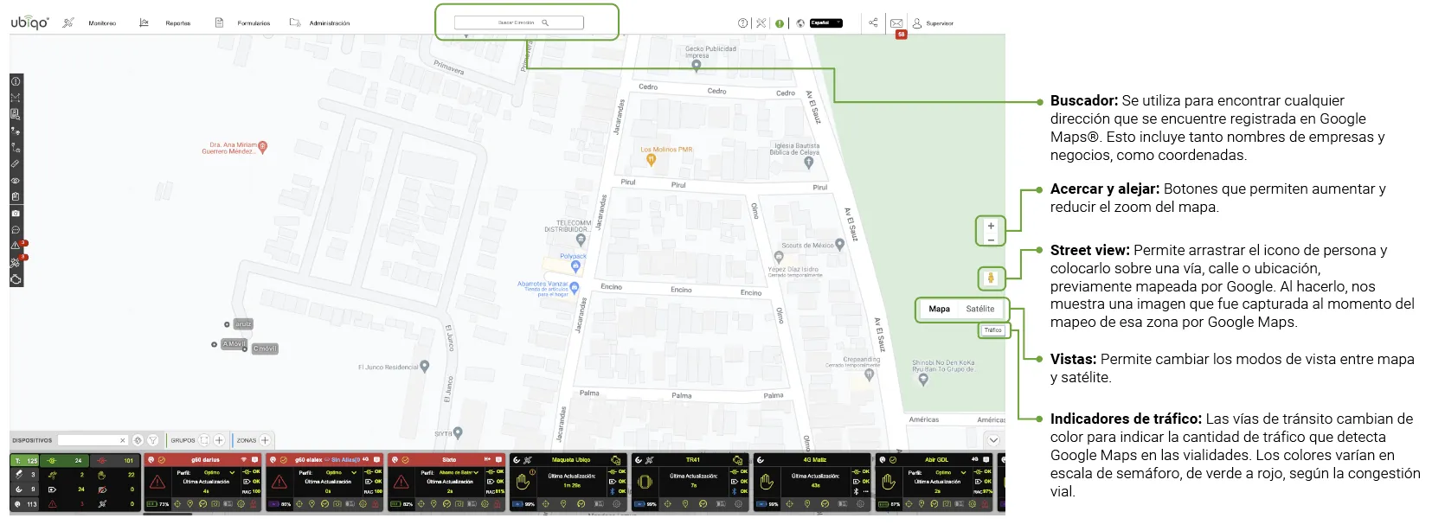This screenshot has height=531, width=1432.
Task: Click the address search field
Action: (519, 22)
